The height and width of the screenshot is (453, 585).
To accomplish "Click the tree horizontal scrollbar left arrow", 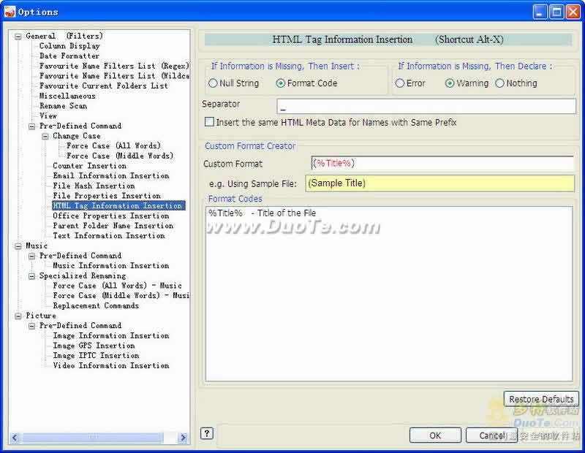I will click(15, 438).
